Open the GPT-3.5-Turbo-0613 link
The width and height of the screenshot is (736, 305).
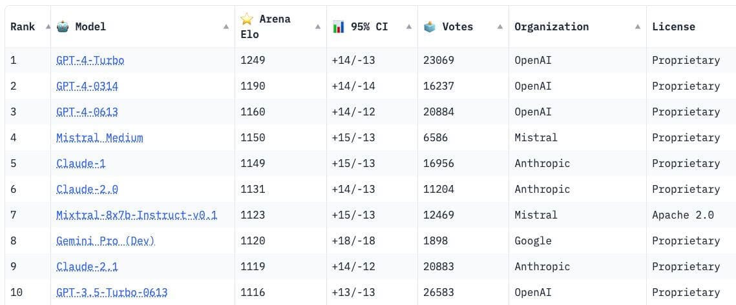[x=112, y=292]
